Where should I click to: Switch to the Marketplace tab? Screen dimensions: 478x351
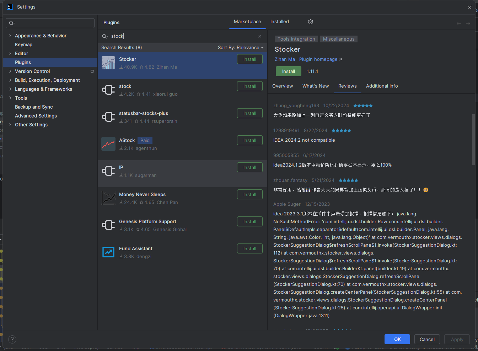(247, 22)
